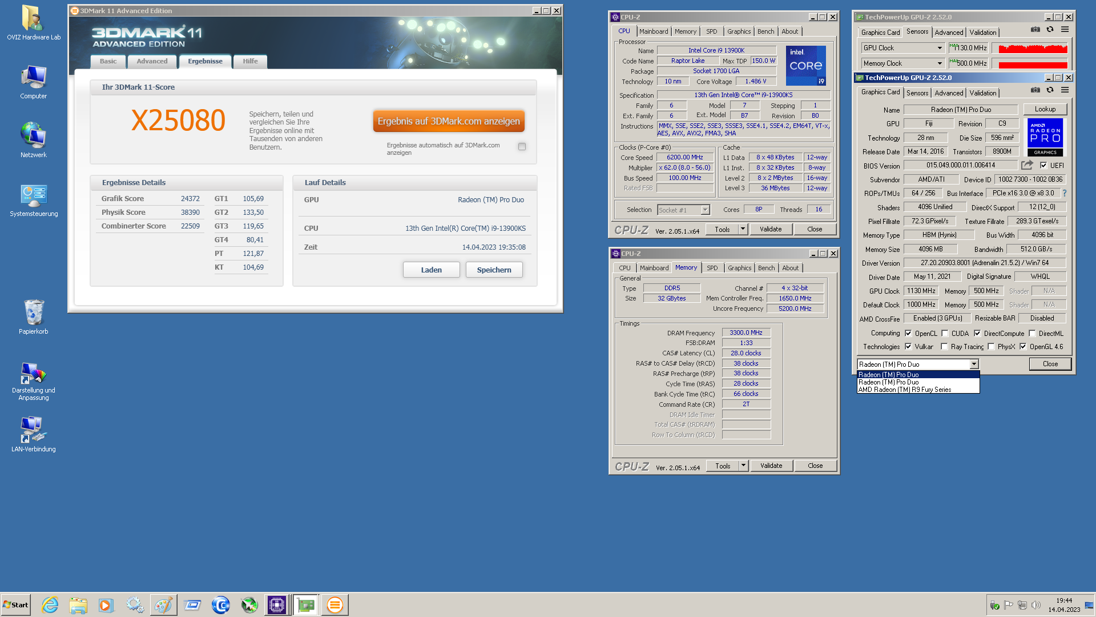Click the refresh icon in front GPU-Z window
Image resolution: width=1096 pixels, height=617 pixels.
pos(1050,90)
